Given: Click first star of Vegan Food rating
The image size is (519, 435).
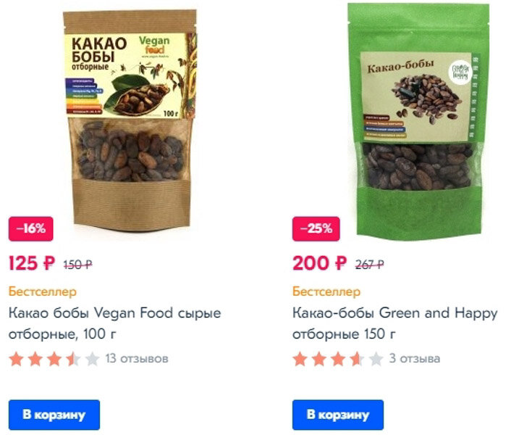Looking at the screenshot, I should [16, 359].
